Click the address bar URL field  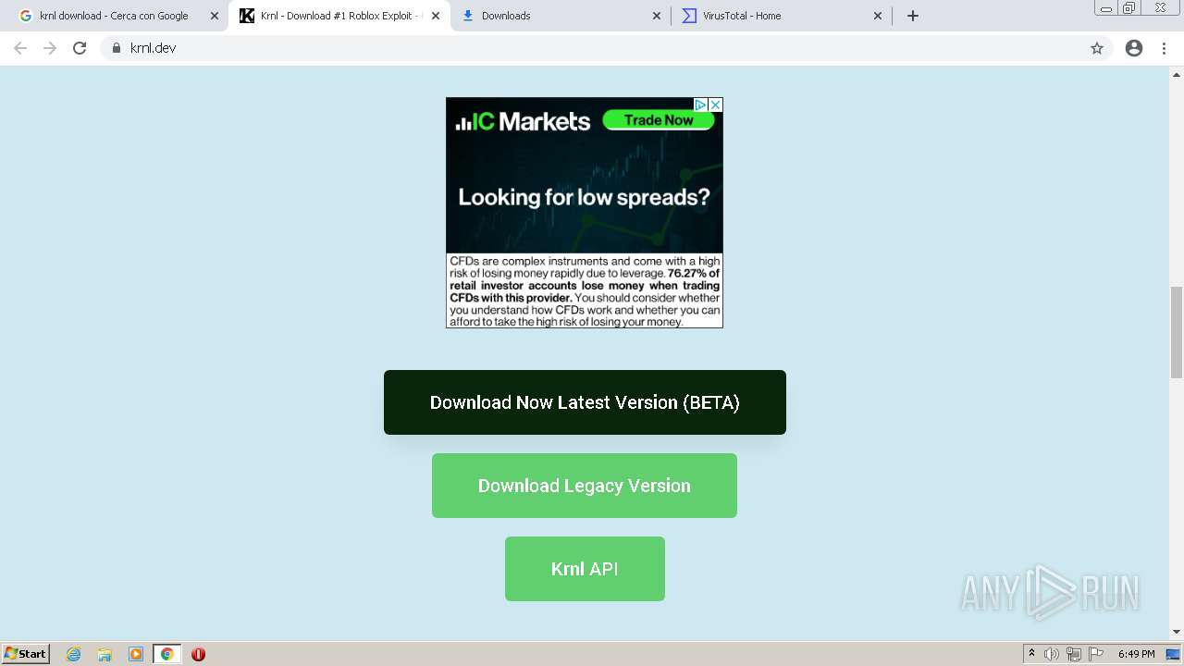click(592, 48)
